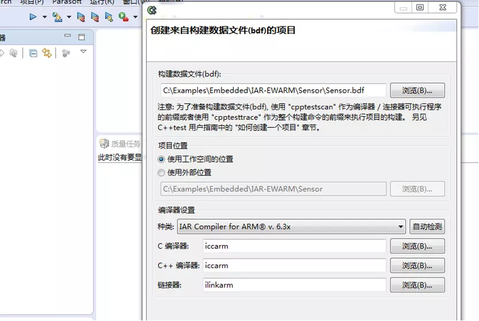Close the create project dialog
Screen dimensions: 479x321
click(443, 7)
